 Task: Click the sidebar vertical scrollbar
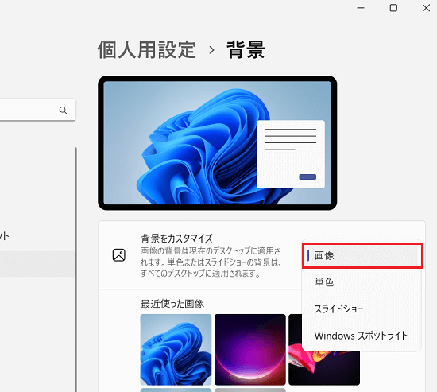(x=76, y=270)
